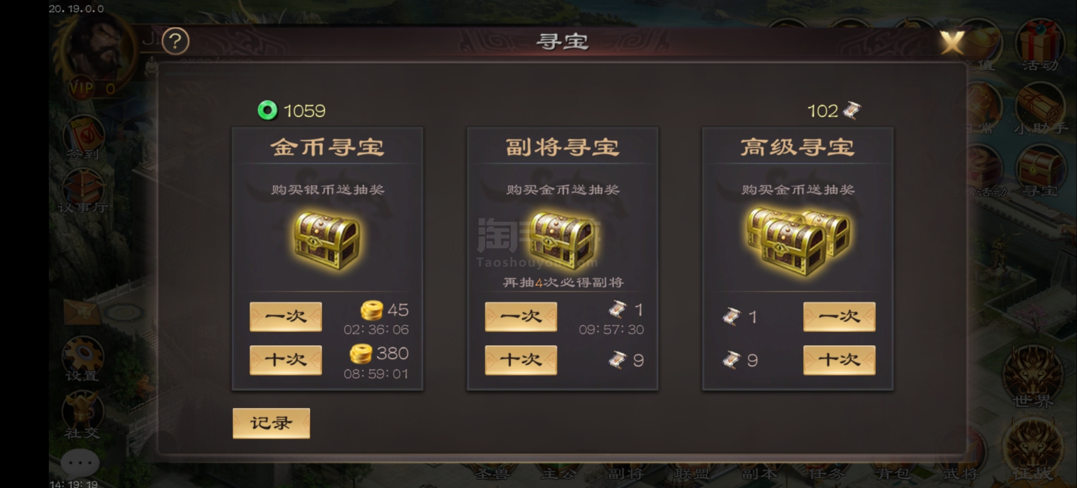1077x488 pixels.
Task: Click 十次 under 副将寻宝
Action: [x=521, y=360]
